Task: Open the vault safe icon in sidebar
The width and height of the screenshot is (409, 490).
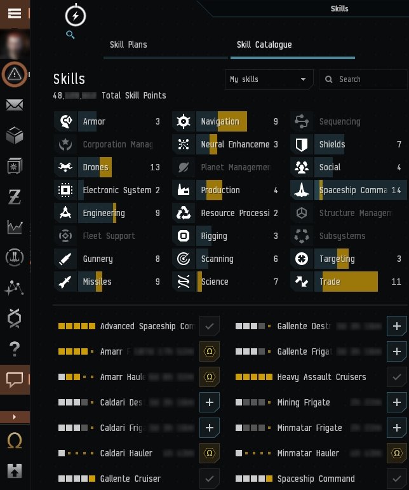Action: pyautogui.click(x=15, y=166)
